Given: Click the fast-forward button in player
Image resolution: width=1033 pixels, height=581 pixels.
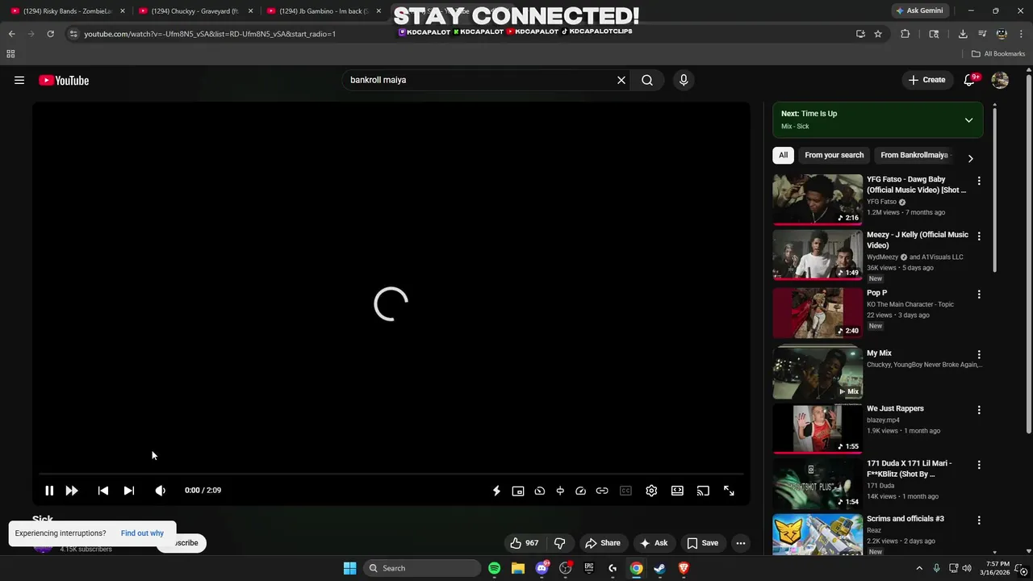Looking at the screenshot, I should tap(72, 491).
